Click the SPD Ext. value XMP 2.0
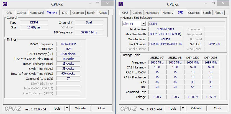The image size is (231, 114). pos(215,44)
